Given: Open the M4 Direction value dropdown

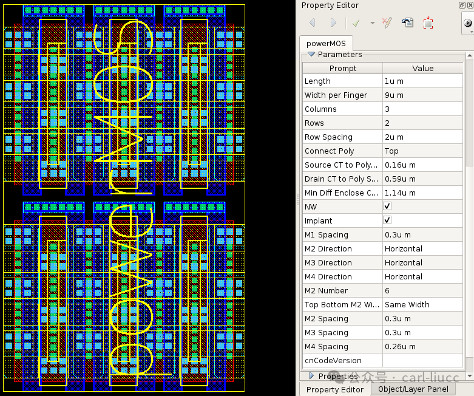Looking at the screenshot, I should pos(422,276).
